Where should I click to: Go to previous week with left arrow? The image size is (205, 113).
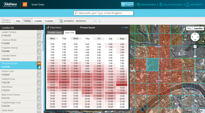pyautogui.click(x=96, y=21)
